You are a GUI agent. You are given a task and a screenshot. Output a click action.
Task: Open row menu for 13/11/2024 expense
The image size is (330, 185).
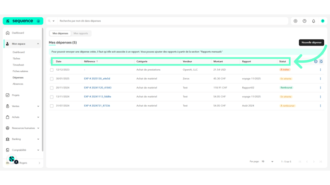(x=320, y=97)
